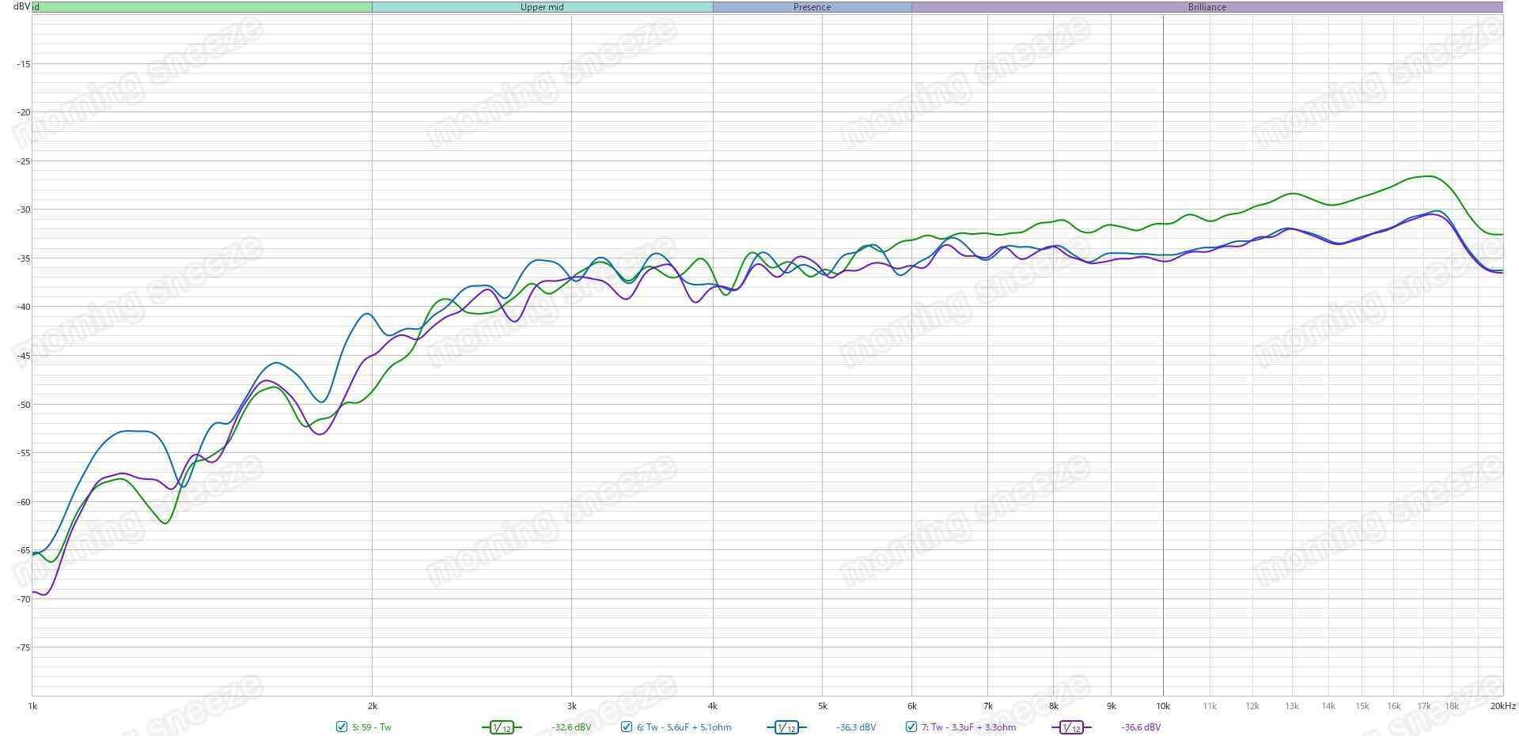Viewport: 1519px width, 736px height.
Task: Click the 7k frequency axis label
Action: point(987,706)
